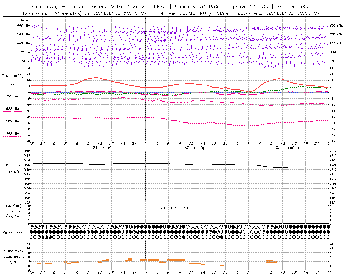Click the "(км)" unit under convective cloudiness

point(14,262)
